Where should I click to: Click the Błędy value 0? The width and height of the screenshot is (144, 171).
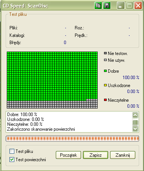(x=65, y=43)
